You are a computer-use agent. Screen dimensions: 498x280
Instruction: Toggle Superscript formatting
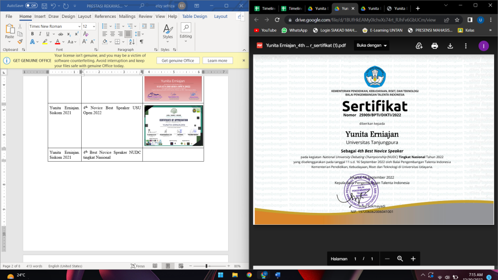tap(77, 34)
